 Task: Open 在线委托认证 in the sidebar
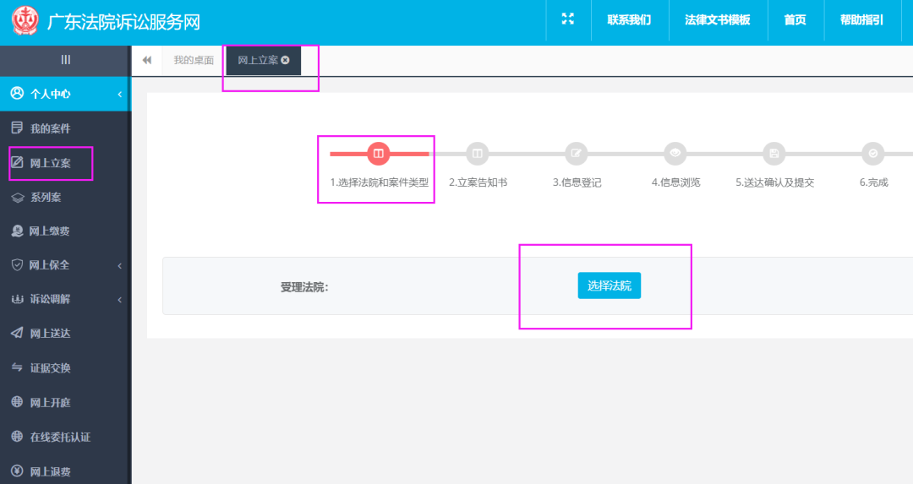coord(60,438)
